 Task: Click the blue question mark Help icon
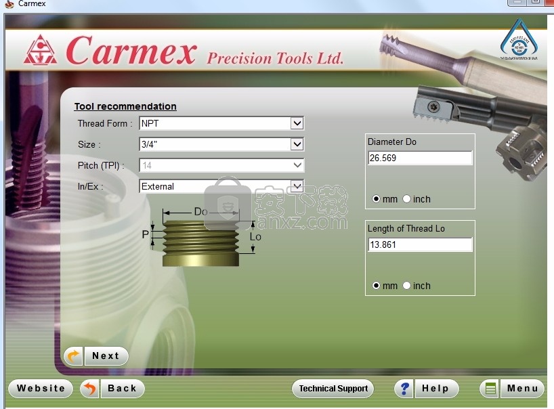coord(404,389)
